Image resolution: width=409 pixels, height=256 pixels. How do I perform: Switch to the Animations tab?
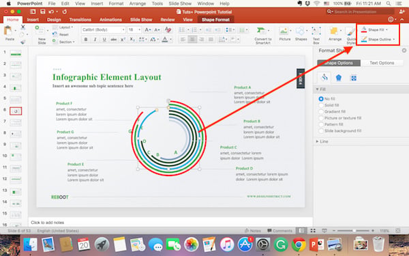coord(110,20)
